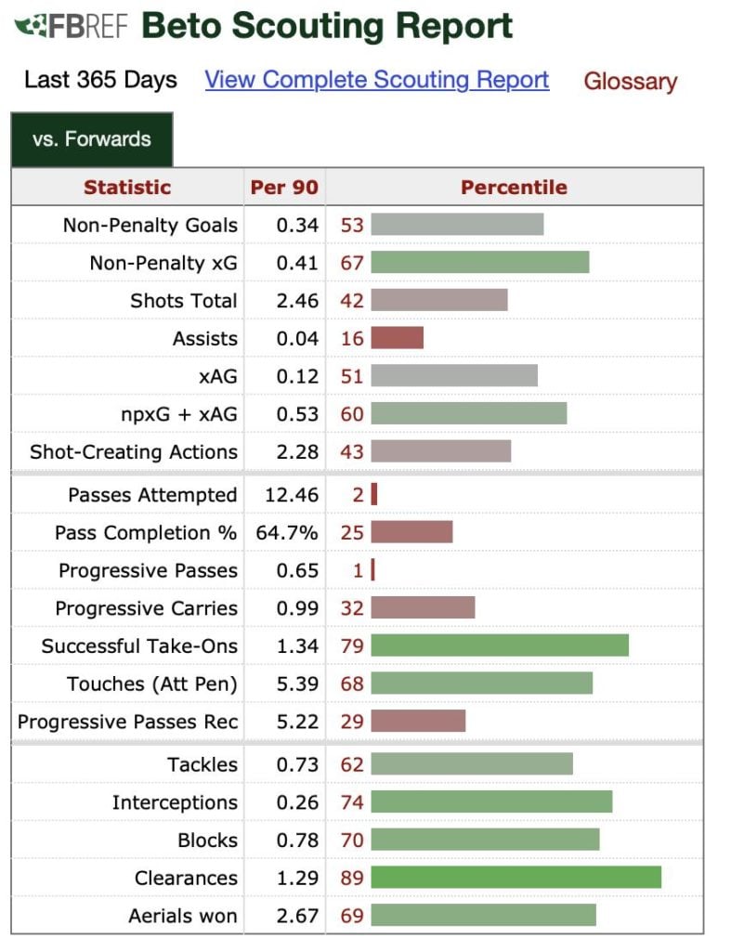
Task: Click the Clearances green percentile bar
Action: tap(516, 878)
